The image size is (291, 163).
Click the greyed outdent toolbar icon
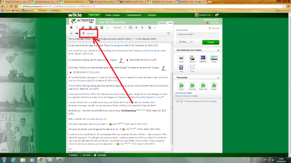point(107,28)
